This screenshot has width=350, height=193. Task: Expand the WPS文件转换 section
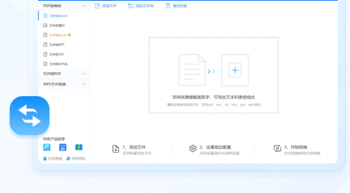(84, 84)
